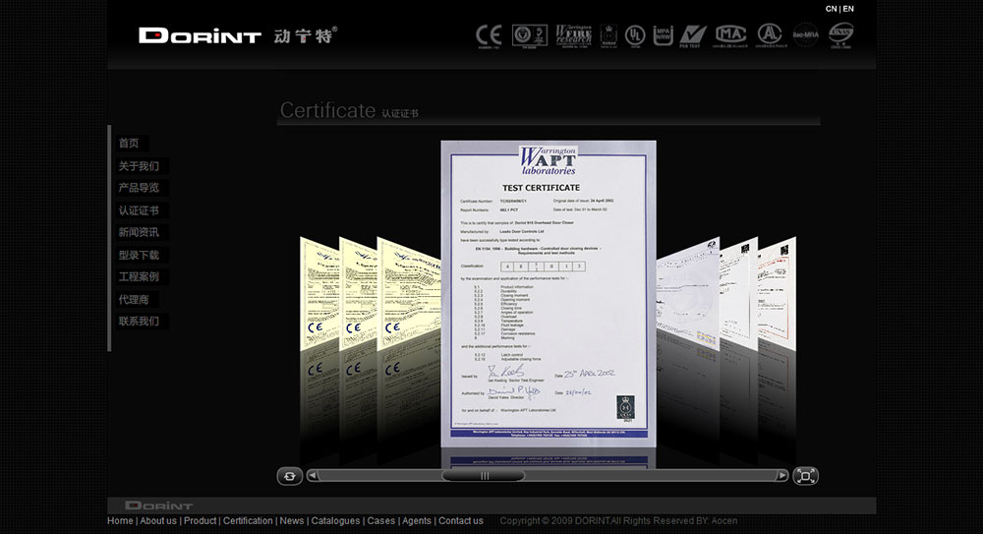Select the central Warrington APT test certificate

pos(549,294)
